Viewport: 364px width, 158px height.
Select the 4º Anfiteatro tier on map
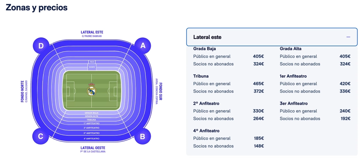92,138
